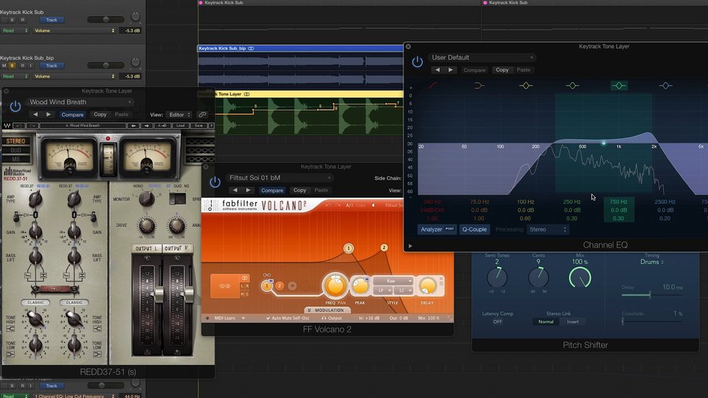Click Compare in Volcano 2 header
Image resolution: width=708 pixels, height=398 pixels.
coord(272,190)
